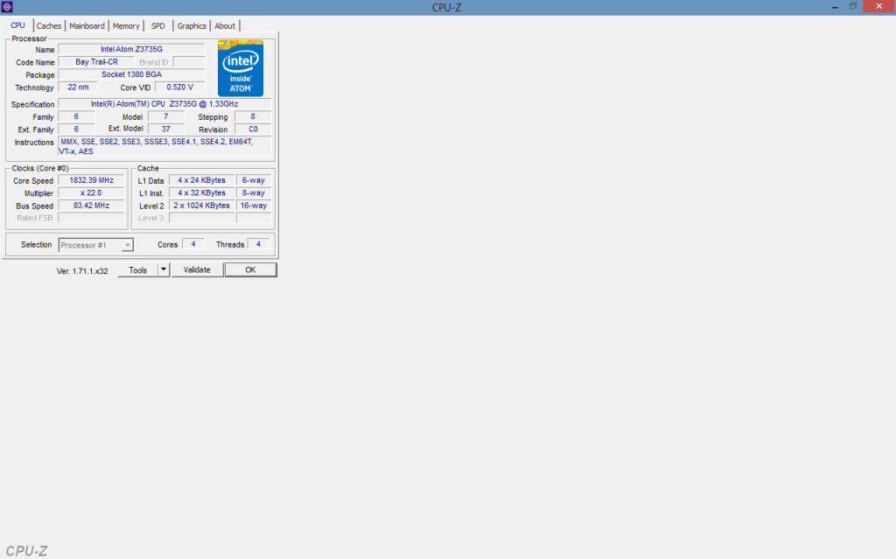Open the About tab
Image resolution: width=896 pixels, height=559 pixels.
click(225, 25)
